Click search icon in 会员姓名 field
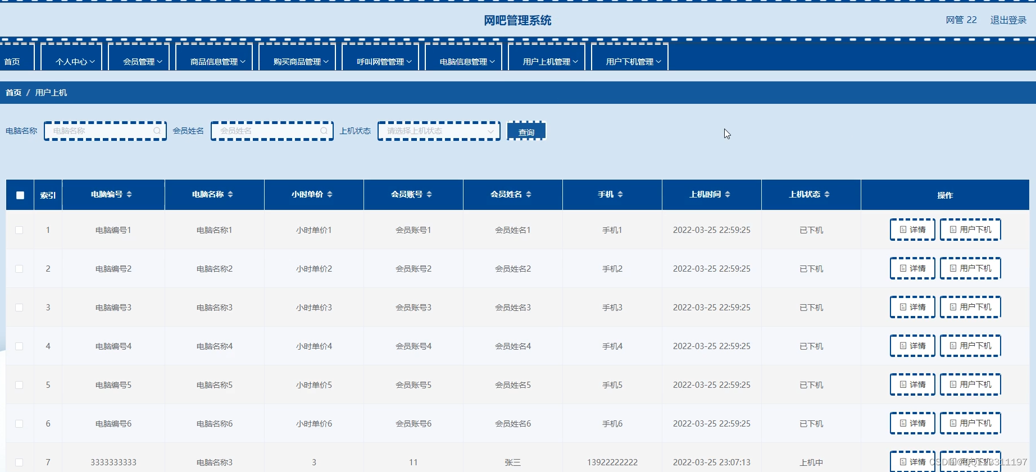The width and height of the screenshot is (1036, 472). 324,131
